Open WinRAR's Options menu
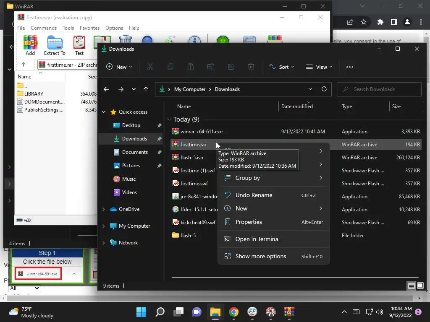The height and width of the screenshot is (322, 430). [114, 28]
